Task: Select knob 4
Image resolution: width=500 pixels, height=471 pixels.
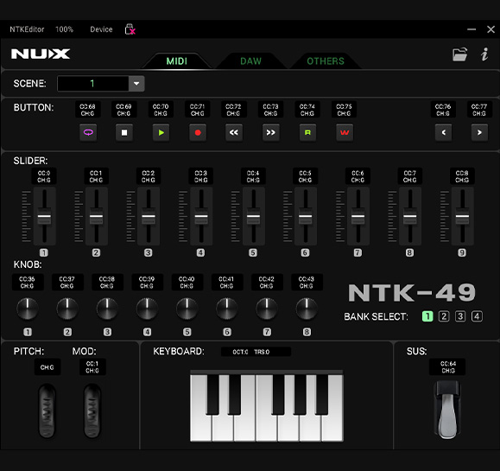Action: pos(147,309)
